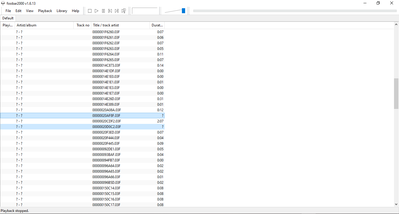399x214 pixels.
Task: Open the View menu
Action: click(29, 11)
